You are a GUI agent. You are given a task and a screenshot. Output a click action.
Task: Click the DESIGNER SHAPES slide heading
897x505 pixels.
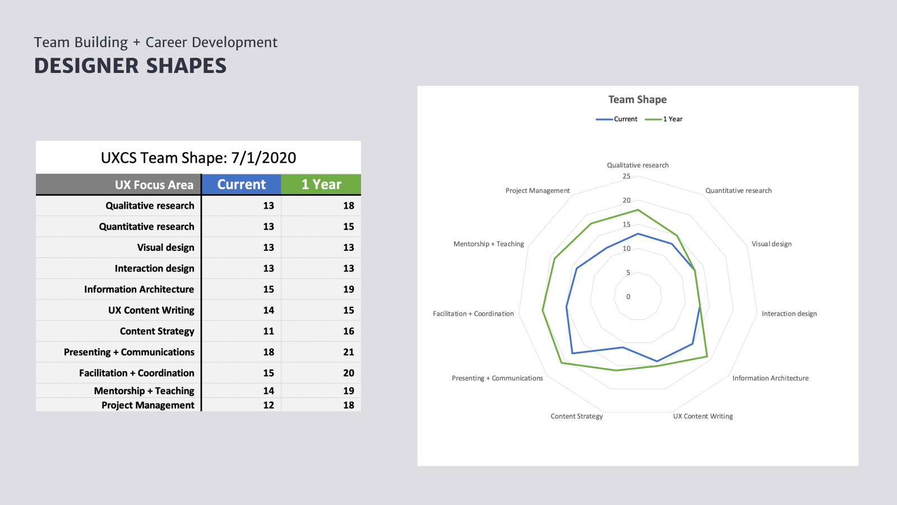(x=130, y=66)
